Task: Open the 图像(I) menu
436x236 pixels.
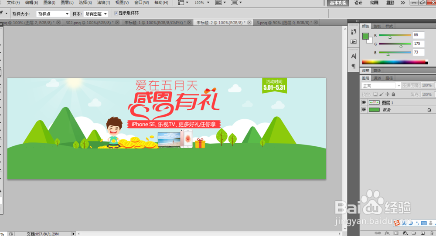Action: coord(50,3)
